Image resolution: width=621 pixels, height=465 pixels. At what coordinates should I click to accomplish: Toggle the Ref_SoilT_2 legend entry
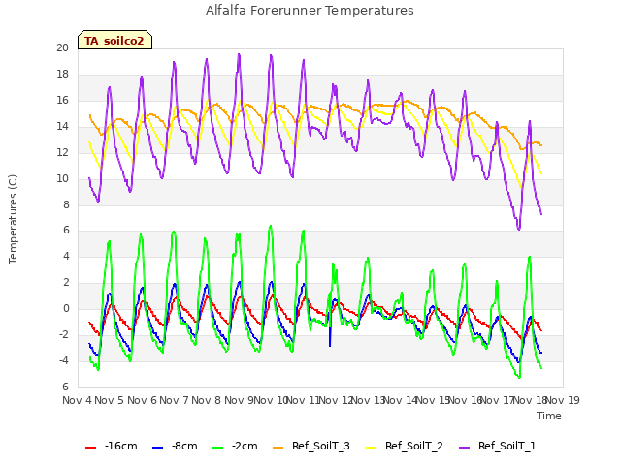click(405, 446)
